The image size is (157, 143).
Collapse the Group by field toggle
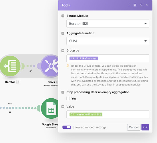click(x=63, y=51)
